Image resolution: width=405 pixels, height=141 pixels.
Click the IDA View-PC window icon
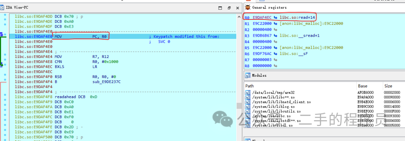point(2,7)
